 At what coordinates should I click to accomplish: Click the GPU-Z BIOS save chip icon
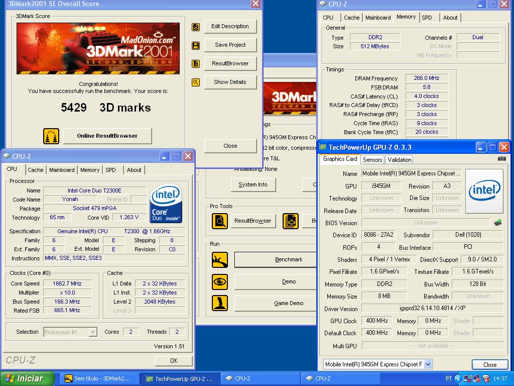click(498, 223)
